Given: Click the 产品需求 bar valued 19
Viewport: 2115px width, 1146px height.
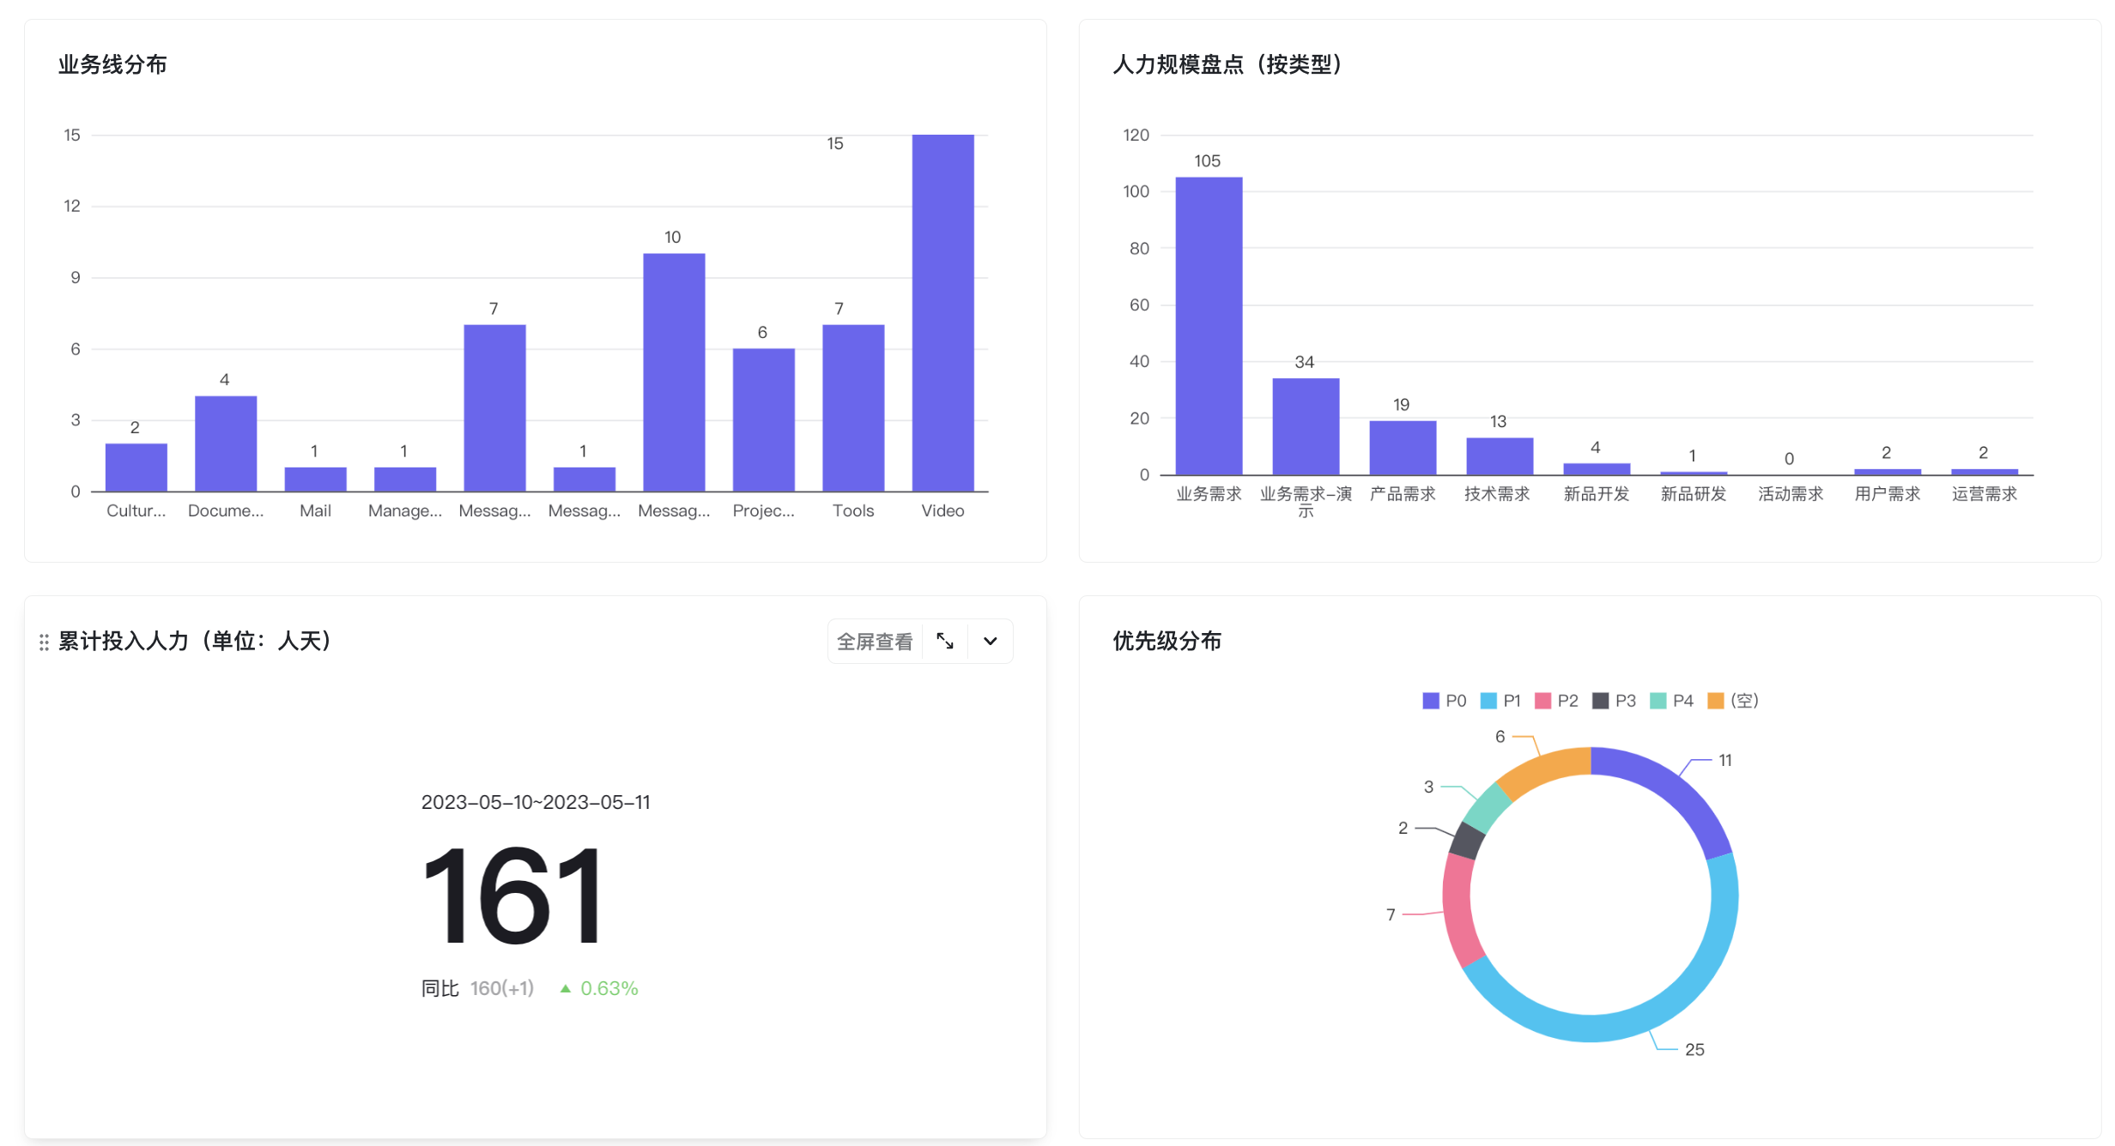Looking at the screenshot, I should pos(1403,448).
